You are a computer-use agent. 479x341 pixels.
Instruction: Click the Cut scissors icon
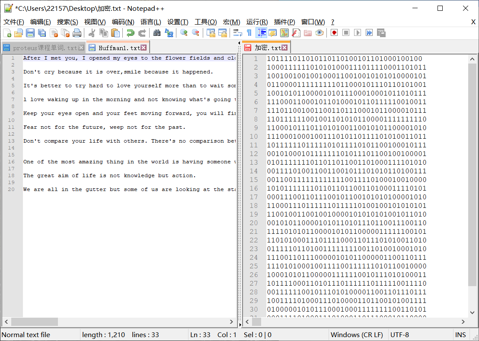92,33
